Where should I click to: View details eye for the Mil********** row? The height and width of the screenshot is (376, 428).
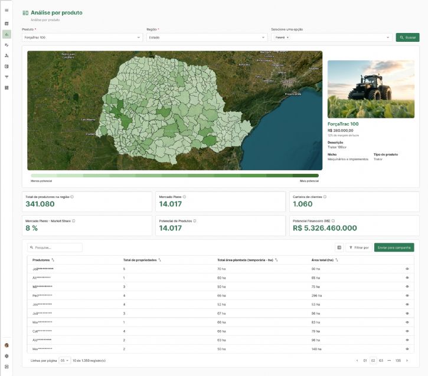[x=407, y=286]
